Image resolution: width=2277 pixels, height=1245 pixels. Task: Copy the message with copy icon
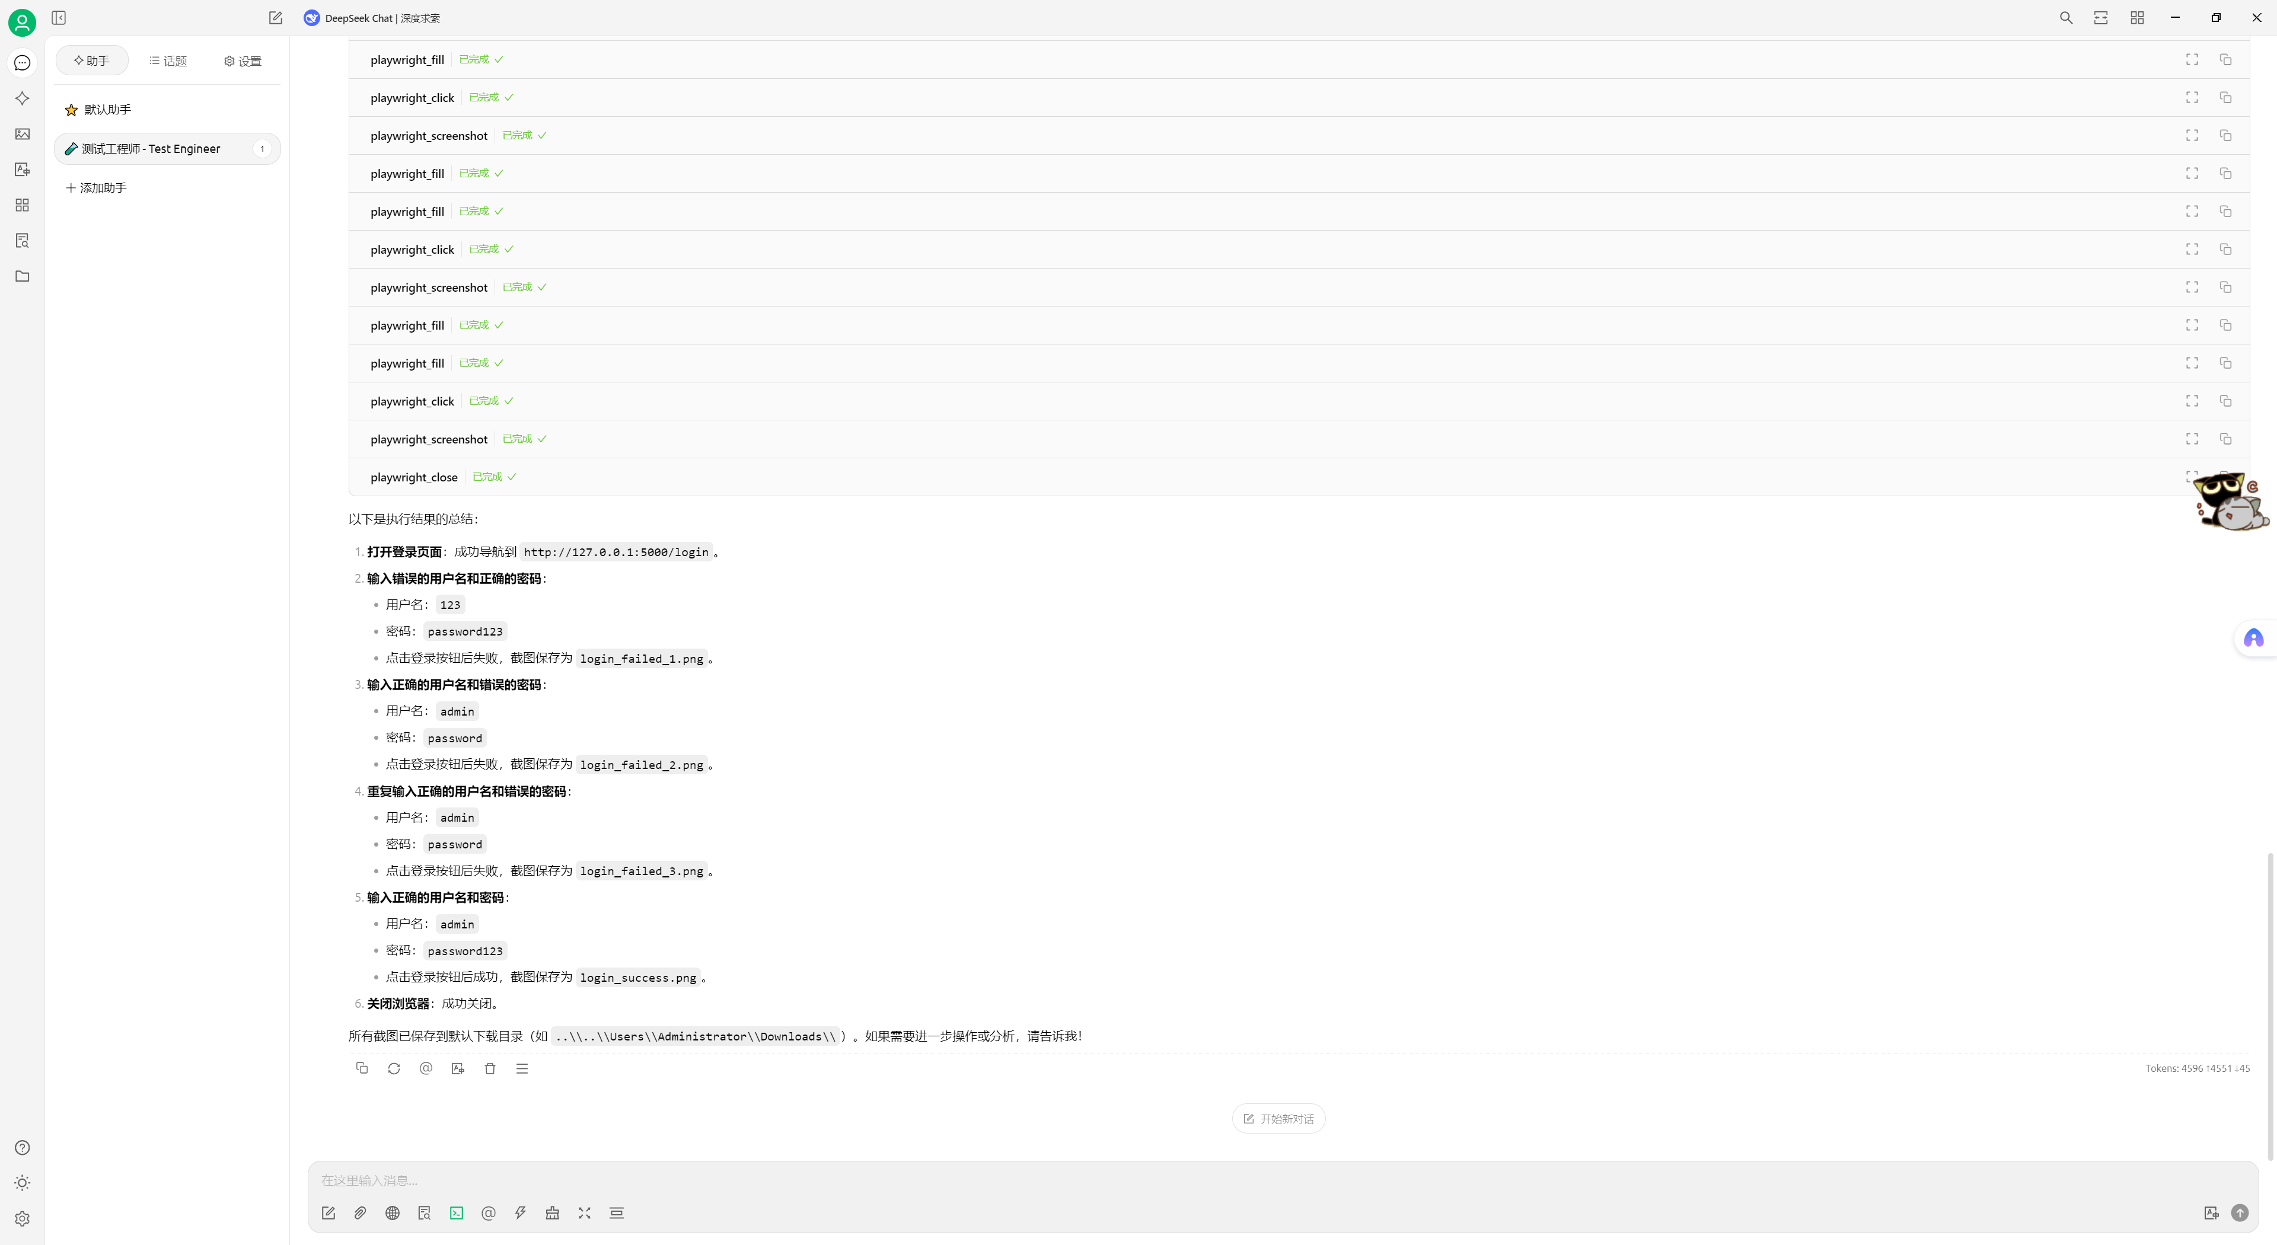coord(362,1068)
